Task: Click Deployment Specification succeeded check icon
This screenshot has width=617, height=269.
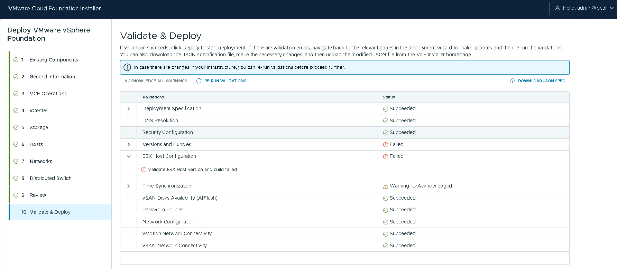Action: 386,109
